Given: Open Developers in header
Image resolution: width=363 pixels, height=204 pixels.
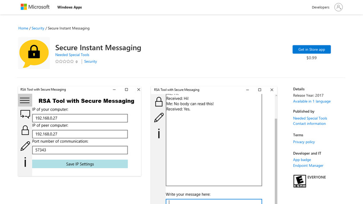Looking at the screenshot, I should pyautogui.click(x=320, y=7).
